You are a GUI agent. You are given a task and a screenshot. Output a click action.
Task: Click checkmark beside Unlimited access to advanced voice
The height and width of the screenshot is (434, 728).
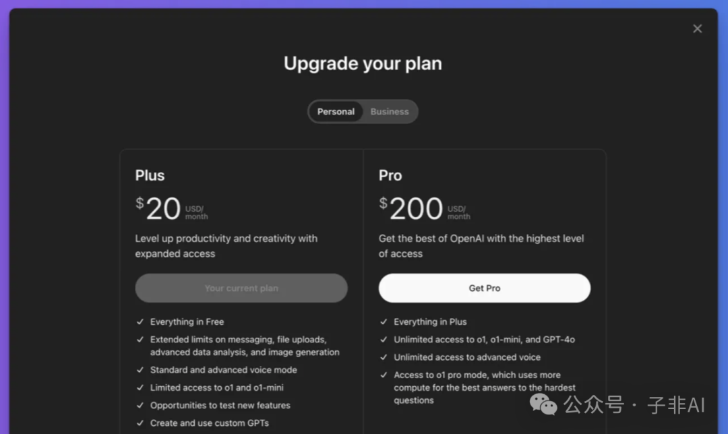click(x=384, y=357)
